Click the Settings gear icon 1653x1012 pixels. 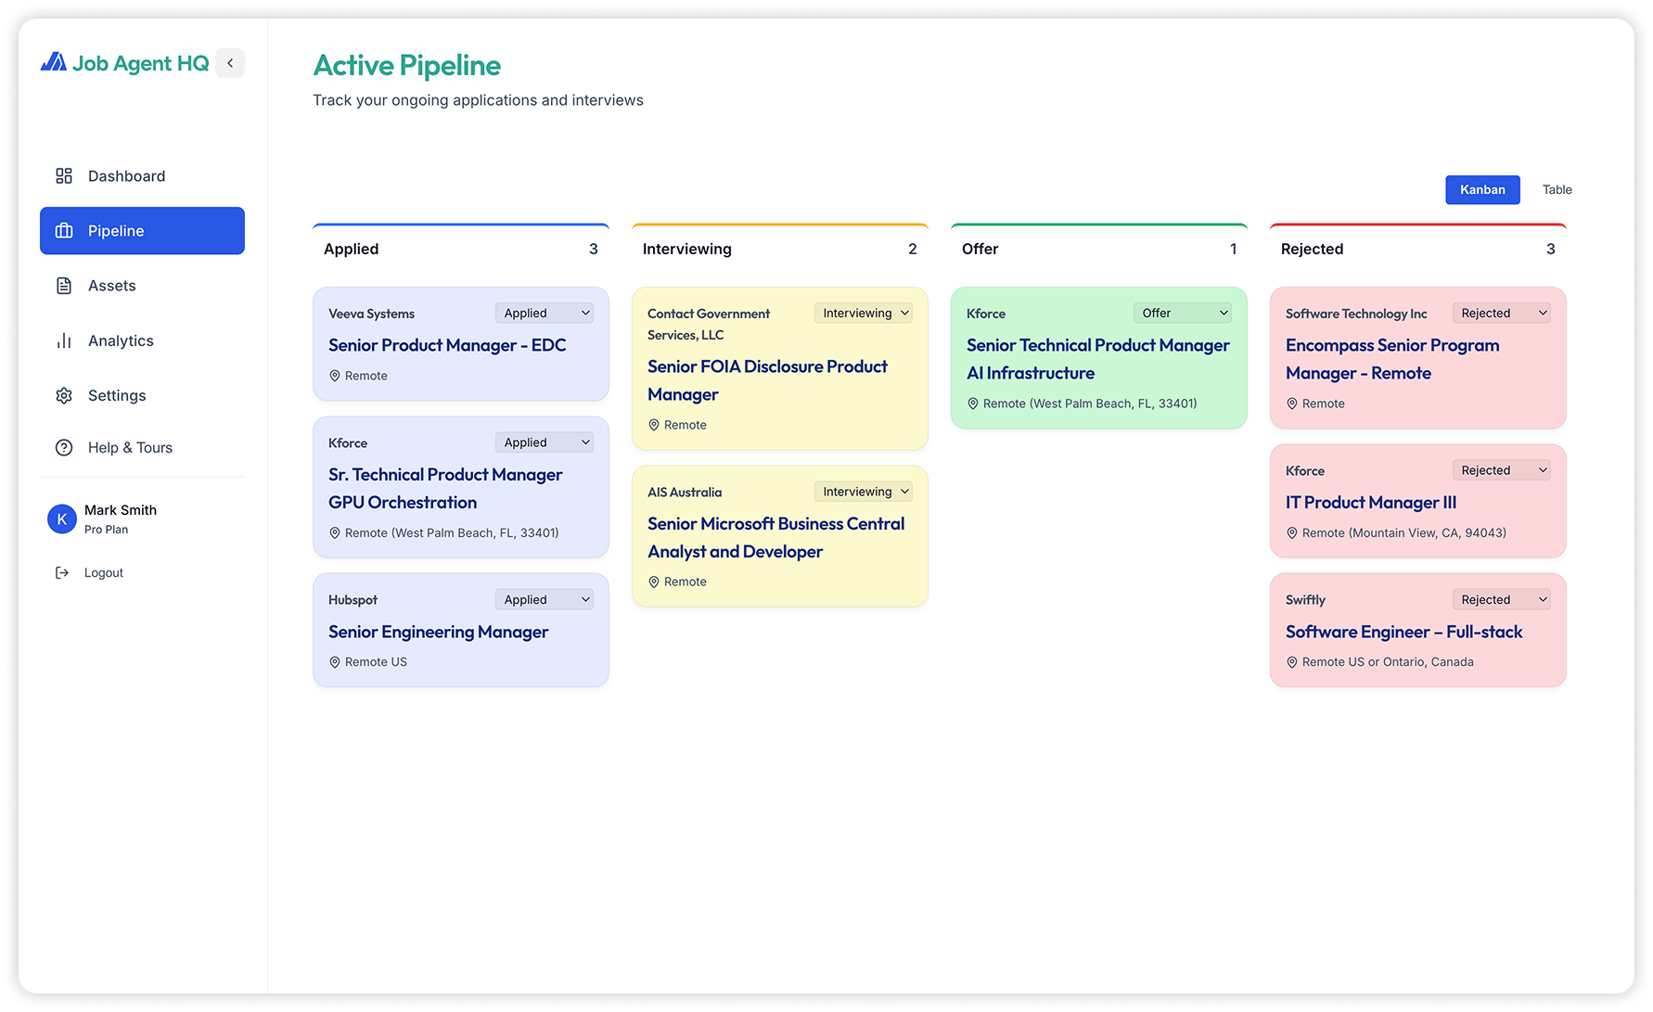coord(64,395)
